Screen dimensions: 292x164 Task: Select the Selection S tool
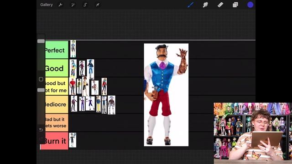tap(85, 5)
